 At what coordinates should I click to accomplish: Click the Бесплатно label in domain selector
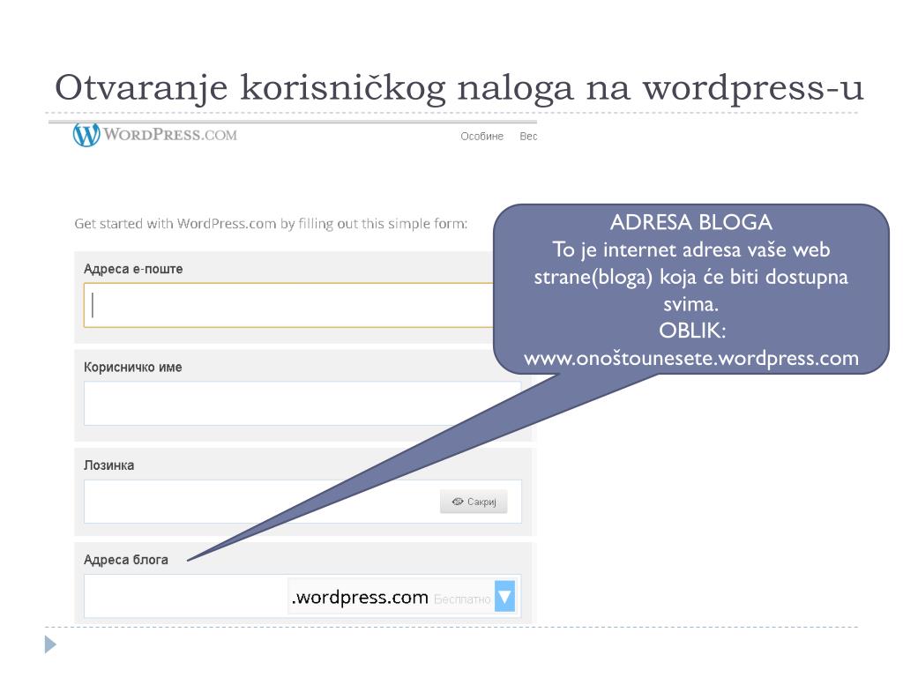click(x=462, y=599)
